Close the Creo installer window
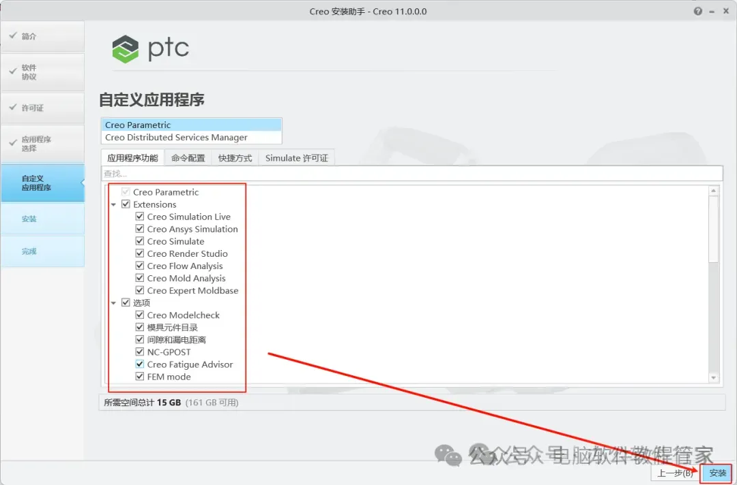 coord(725,11)
